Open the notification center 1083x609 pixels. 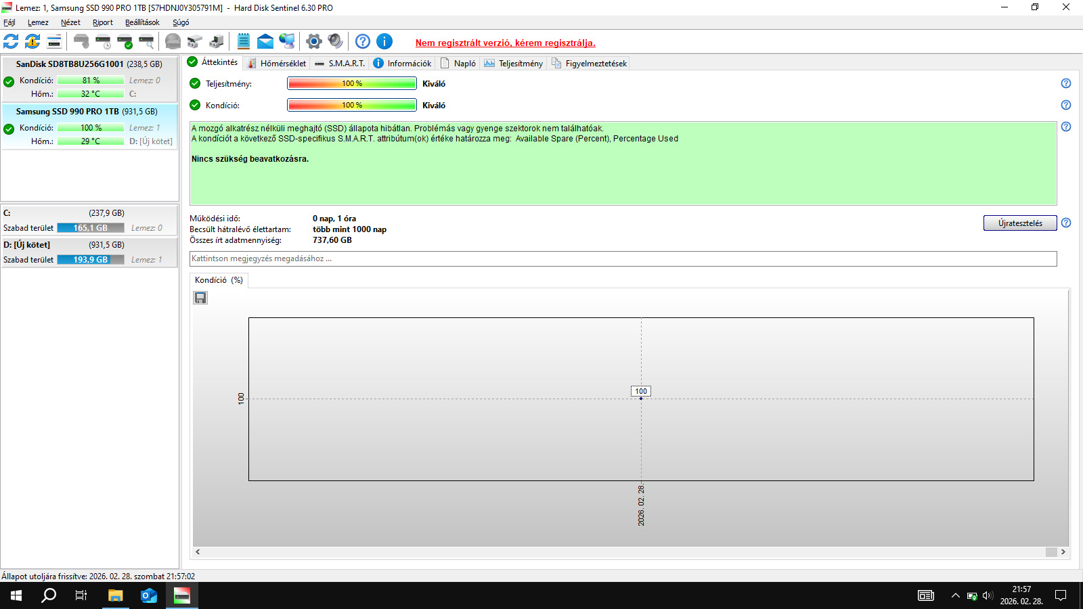(1061, 595)
